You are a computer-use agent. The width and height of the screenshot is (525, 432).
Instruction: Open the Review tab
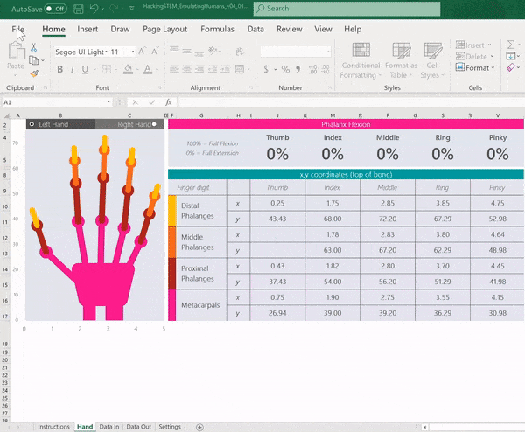(x=290, y=29)
